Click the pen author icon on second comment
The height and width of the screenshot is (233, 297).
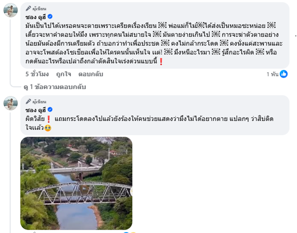[28, 102]
